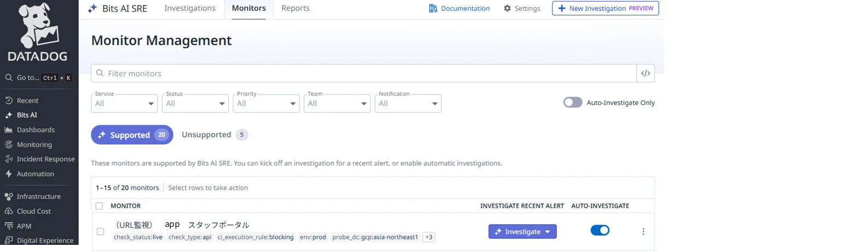Screen dimensions: 846x252
Task: Click sparkle icon on the Supported pill
Action: tap(101, 135)
